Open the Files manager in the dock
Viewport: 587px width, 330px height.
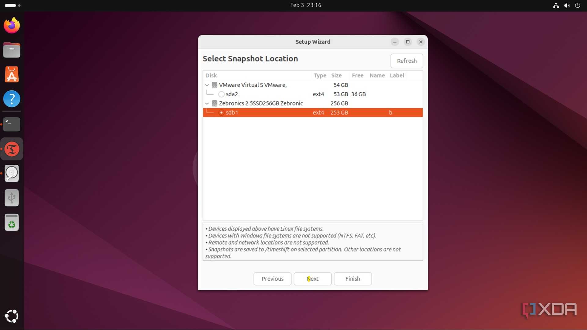(12, 50)
